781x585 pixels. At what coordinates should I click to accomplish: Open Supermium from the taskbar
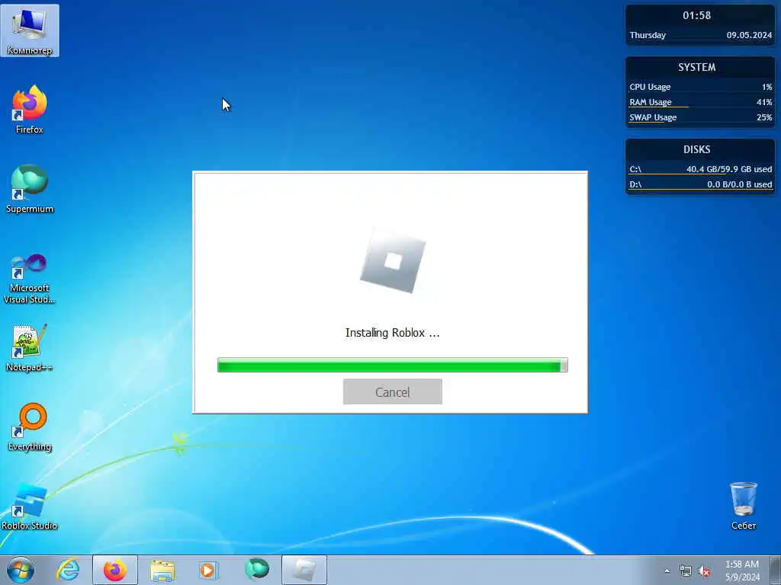point(257,570)
